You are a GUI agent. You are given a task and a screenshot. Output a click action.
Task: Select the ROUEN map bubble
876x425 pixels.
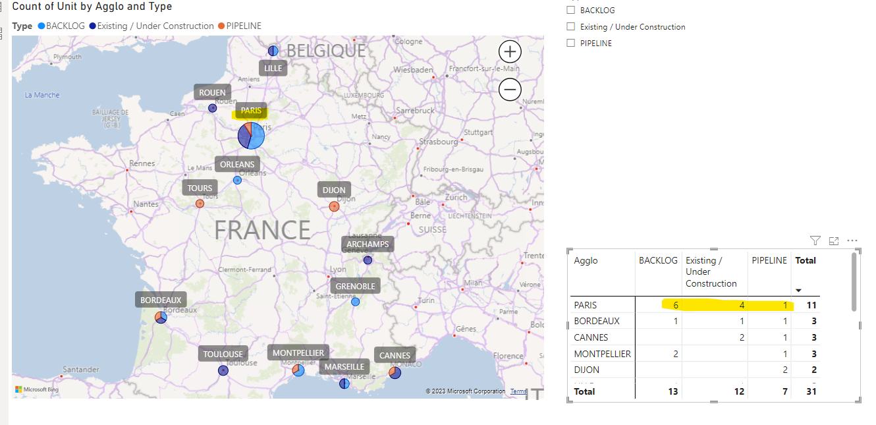pyautogui.click(x=212, y=108)
